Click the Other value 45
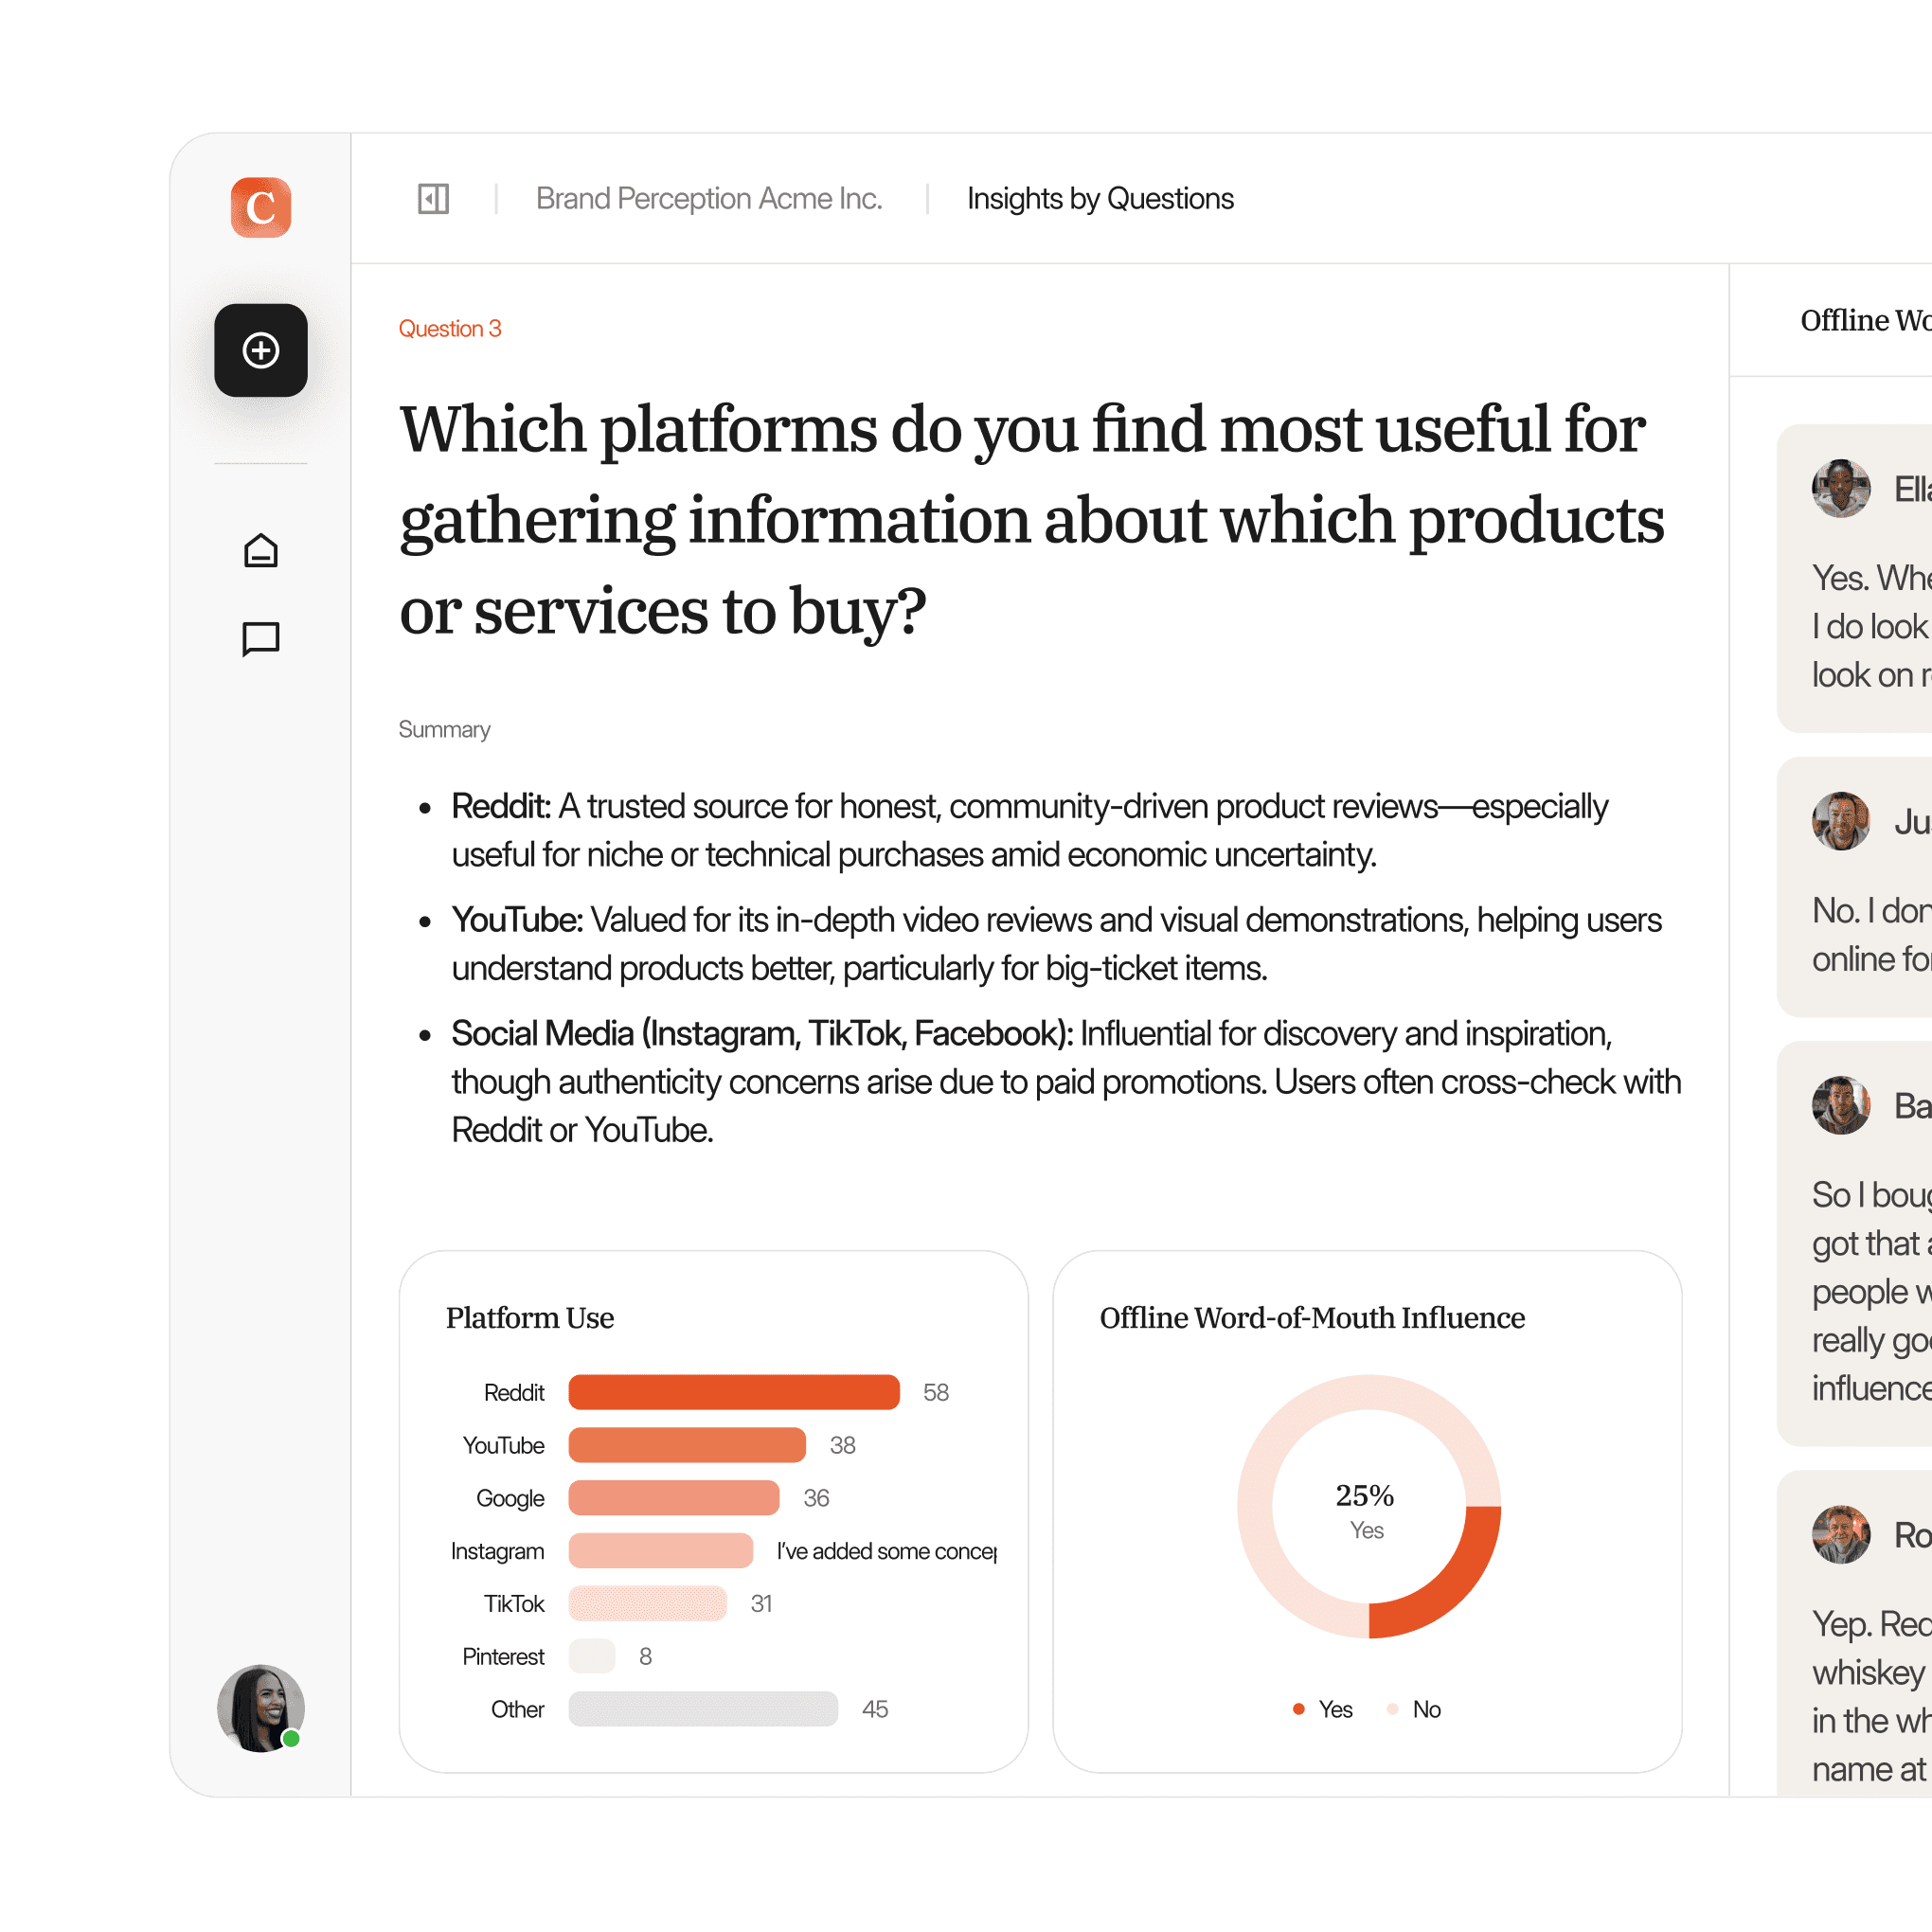Image resolution: width=1932 pixels, height=1932 pixels. (875, 1709)
